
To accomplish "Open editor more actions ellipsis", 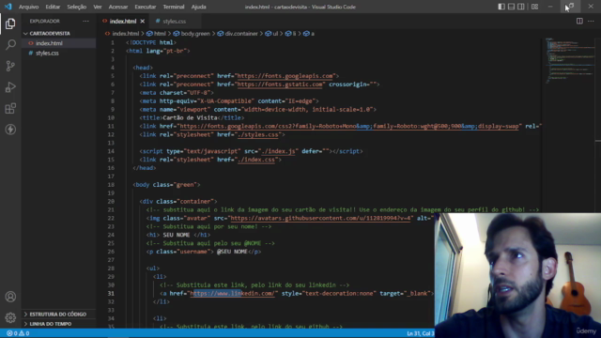I will tap(591, 21).
